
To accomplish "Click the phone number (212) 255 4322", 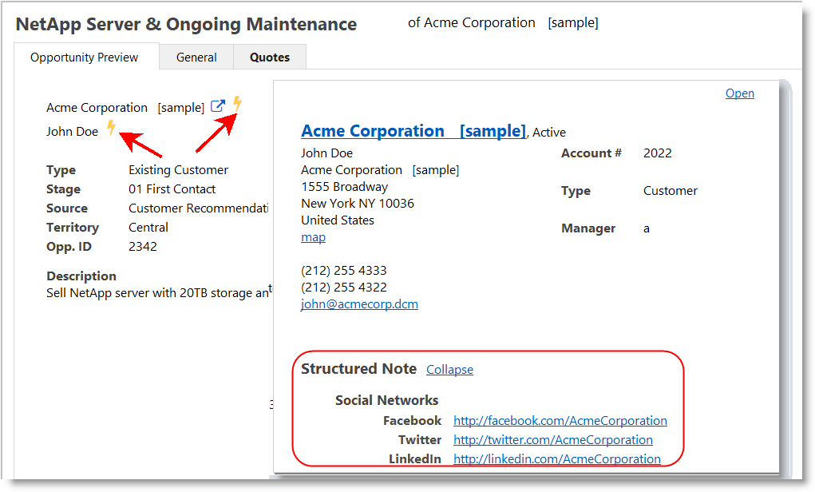I will (343, 288).
